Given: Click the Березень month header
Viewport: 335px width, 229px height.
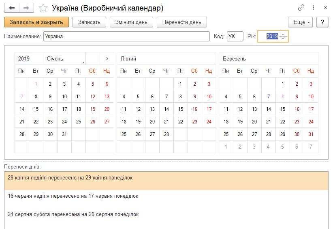Looking at the screenshot, I should click(x=269, y=58).
